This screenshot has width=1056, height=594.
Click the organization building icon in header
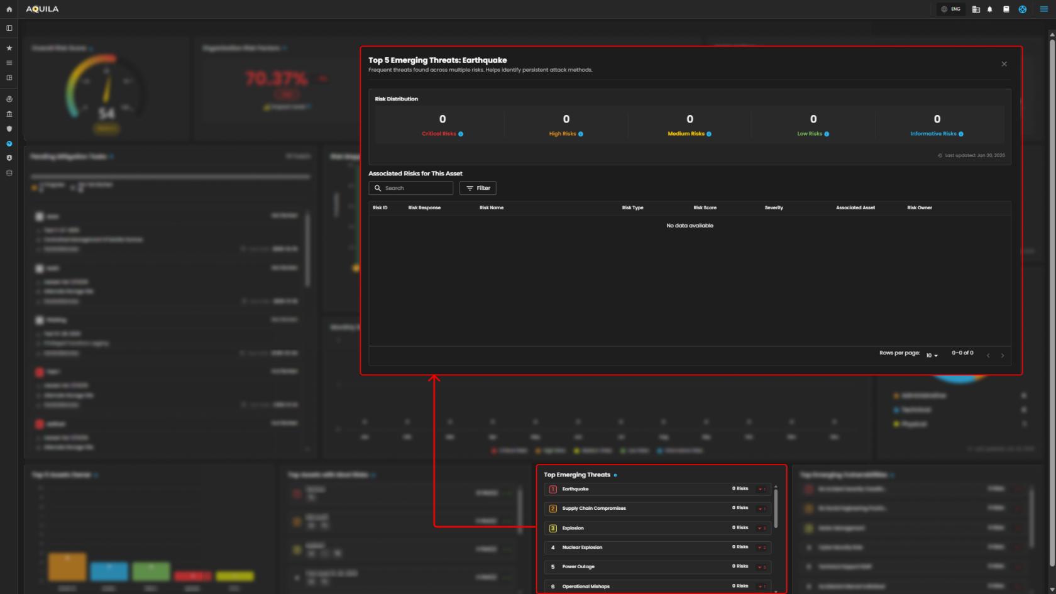tap(976, 9)
